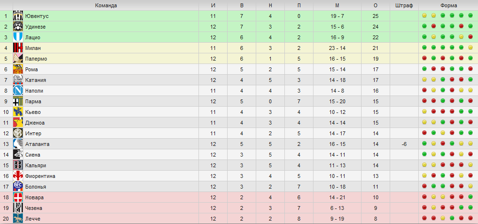The width and height of the screenshot is (478, 224).
Task: Click the Juventus club crest icon
Action: 17,16
